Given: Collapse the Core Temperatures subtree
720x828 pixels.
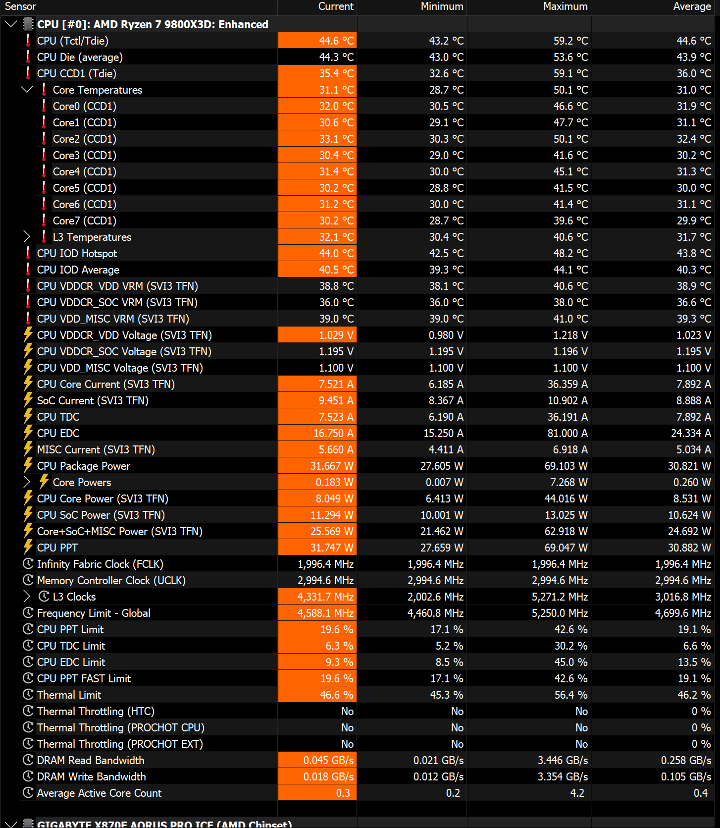Looking at the screenshot, I should click(27, 90).
